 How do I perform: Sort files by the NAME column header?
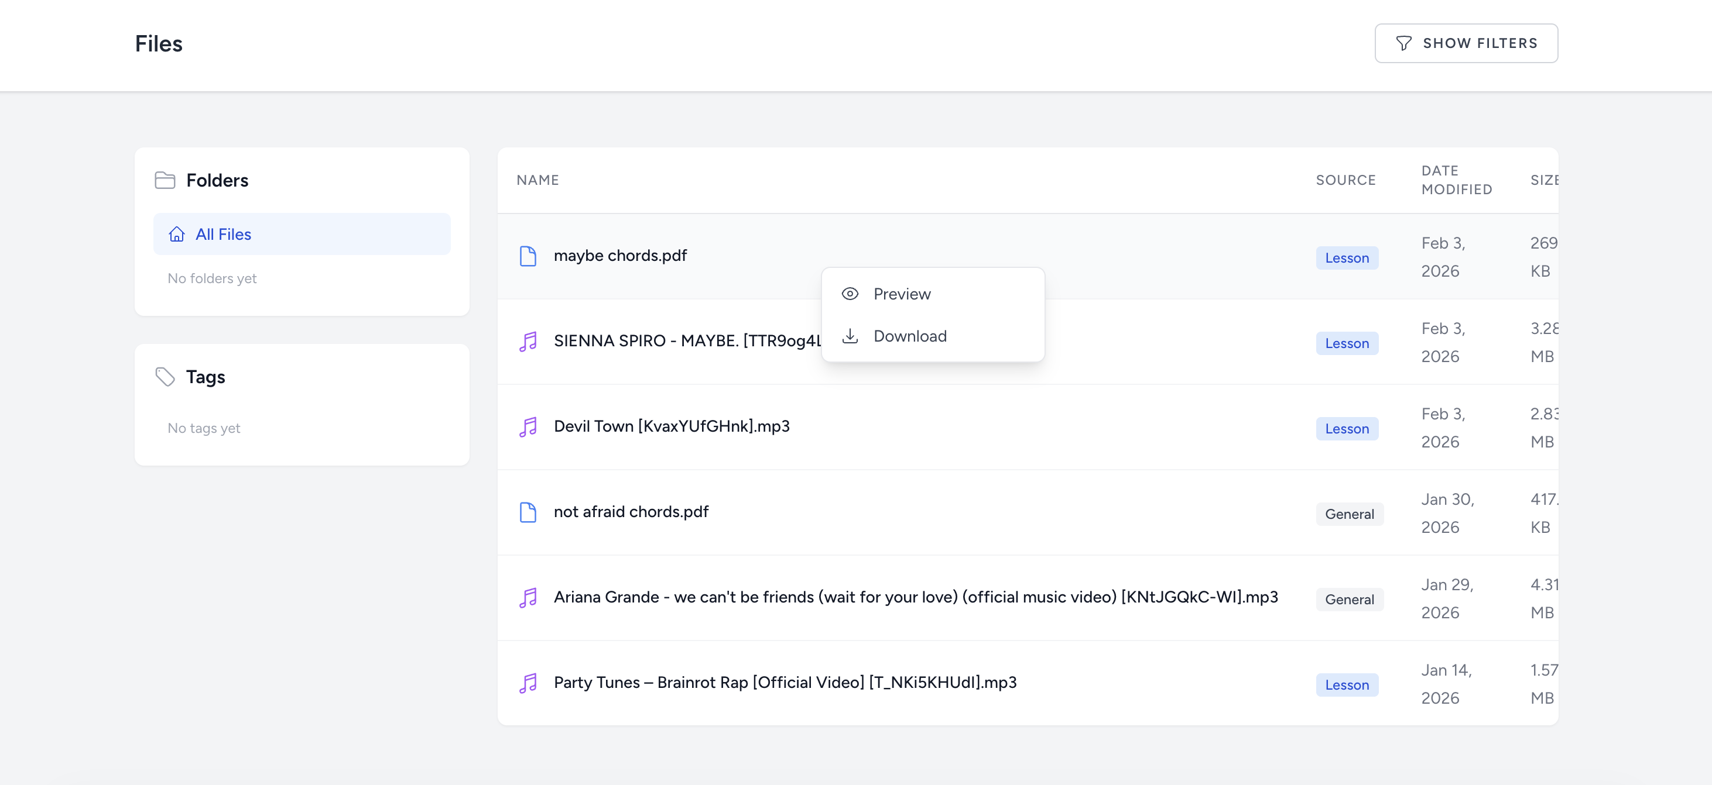click(x=537, y=180)
